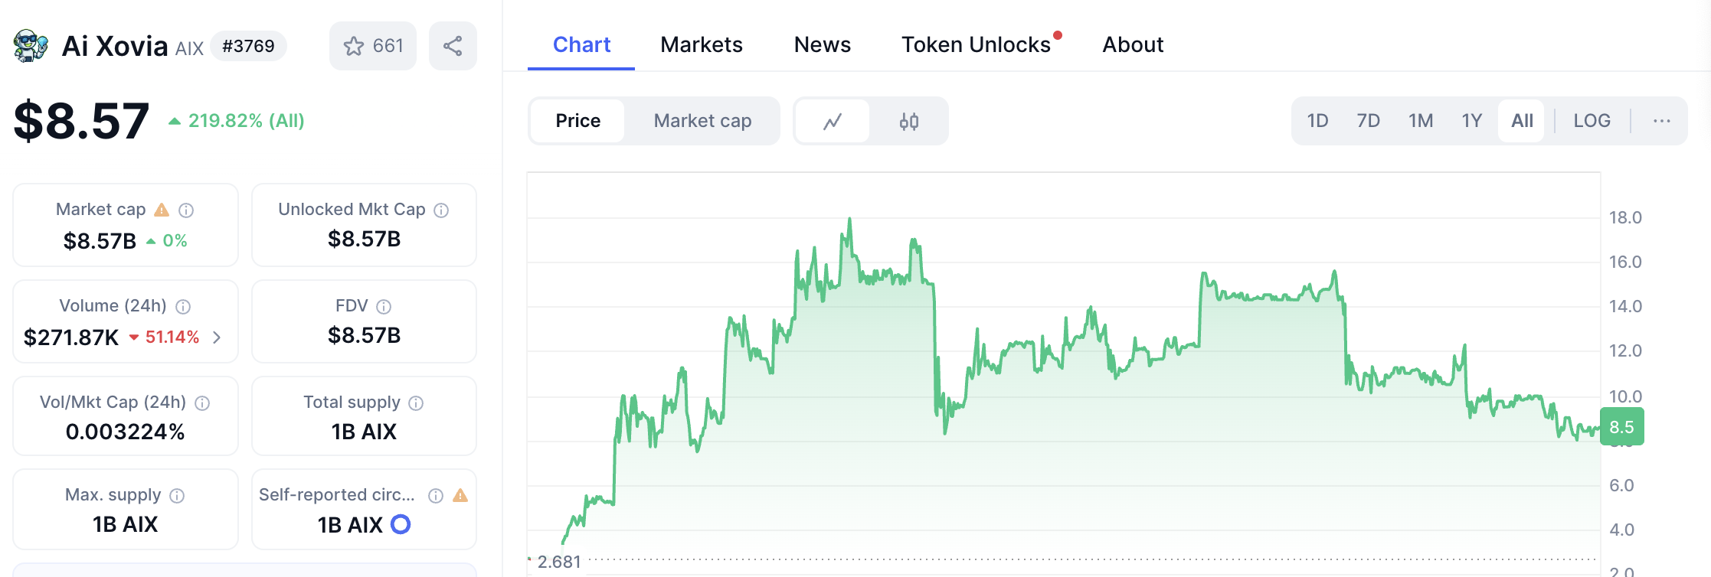Click the 0.003224% Vol/Mkt Cap value
This screenshot has width=1711, height=577.
(126, 432)
